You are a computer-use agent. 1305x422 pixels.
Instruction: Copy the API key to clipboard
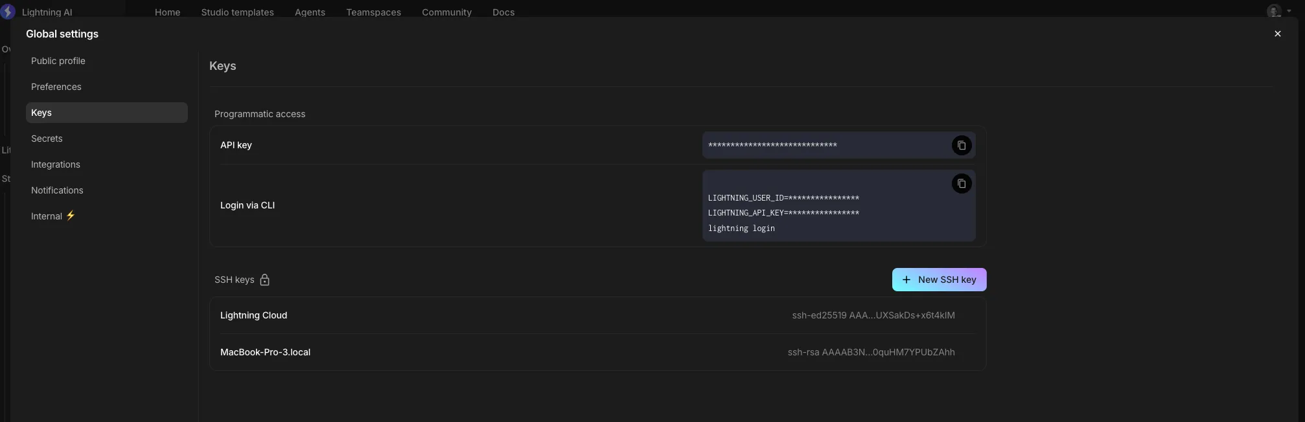point(962,146)
